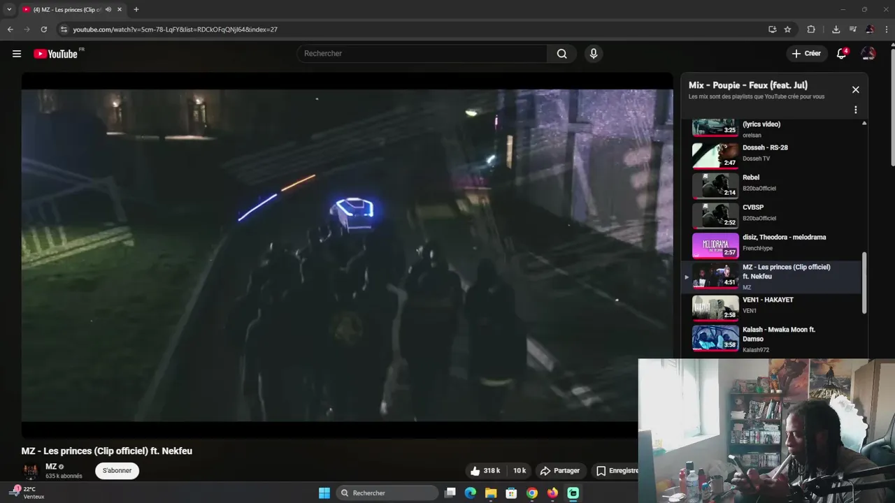Click the Mwaka Moon thumbnail
The width and height of the screenshot is (895, 503).
click(715, 338)
